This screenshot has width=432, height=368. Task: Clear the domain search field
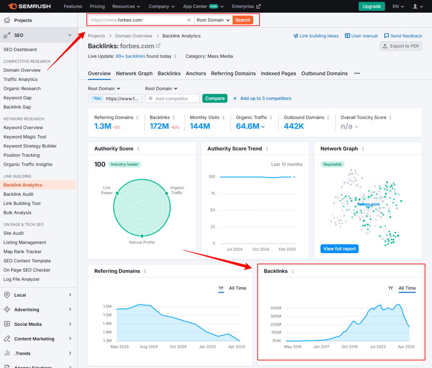189,20
